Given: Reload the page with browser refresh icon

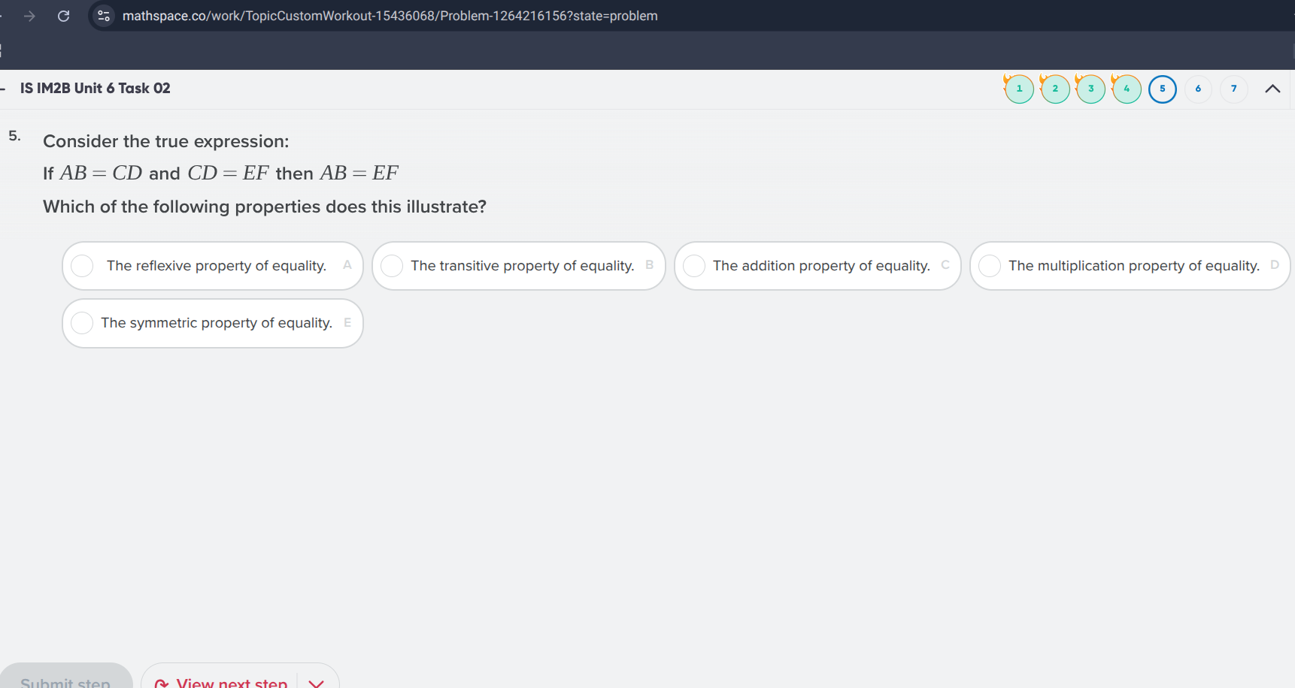Looking at the screenshot, I should tap(64, 16).
